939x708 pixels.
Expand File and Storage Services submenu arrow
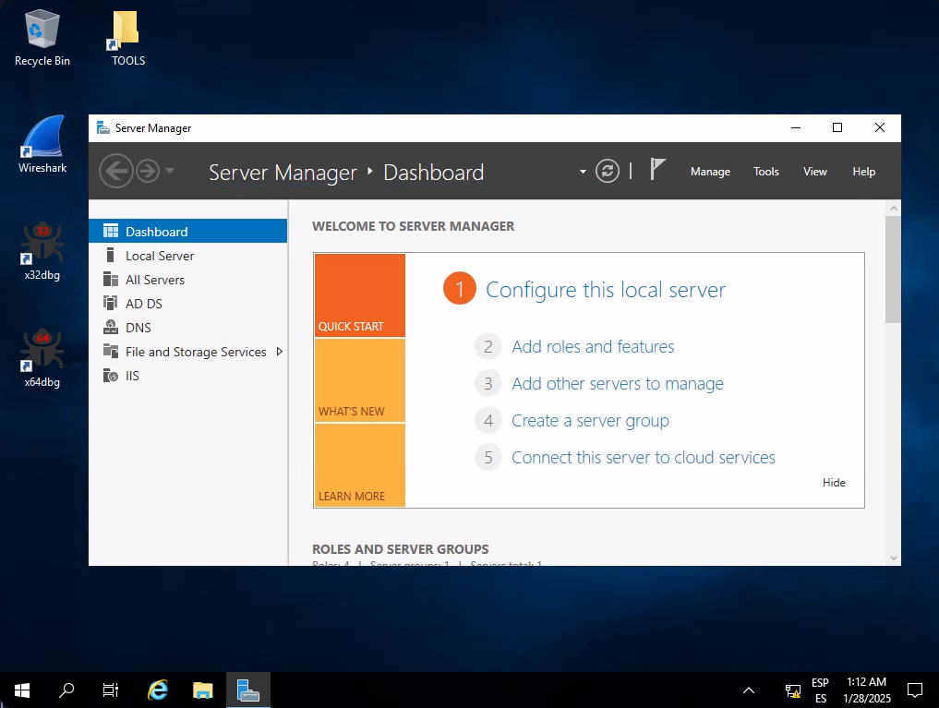point(279,352)
